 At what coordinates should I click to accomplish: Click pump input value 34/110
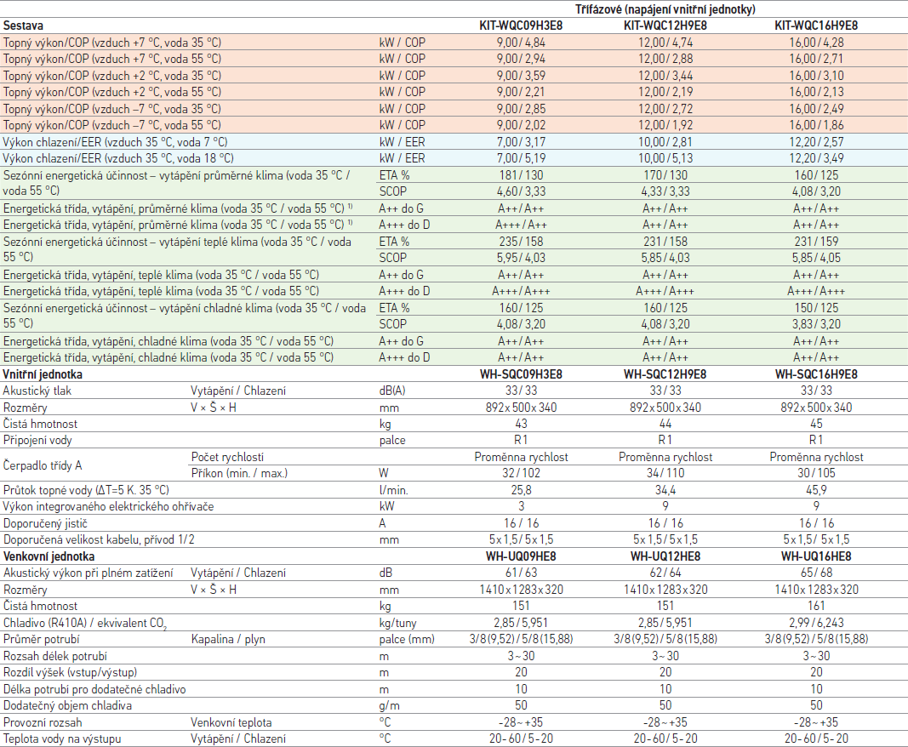[x=665, y=473]
